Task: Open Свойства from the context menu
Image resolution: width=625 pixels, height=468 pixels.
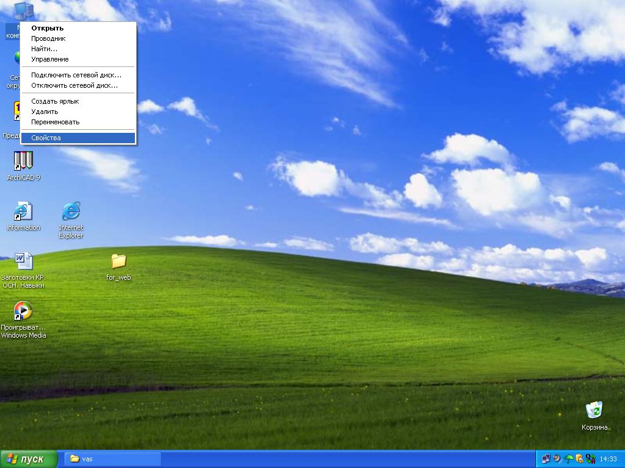Action: (78, 138)
